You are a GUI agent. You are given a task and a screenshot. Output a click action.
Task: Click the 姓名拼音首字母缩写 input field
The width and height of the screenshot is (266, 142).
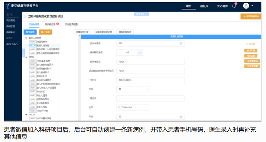[150, 71]
